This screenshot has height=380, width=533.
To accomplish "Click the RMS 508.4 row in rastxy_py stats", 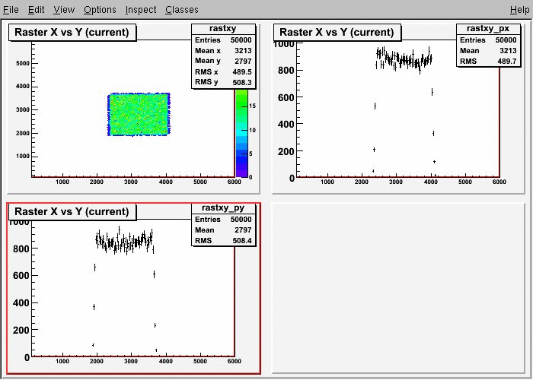I will click(223, 241).
